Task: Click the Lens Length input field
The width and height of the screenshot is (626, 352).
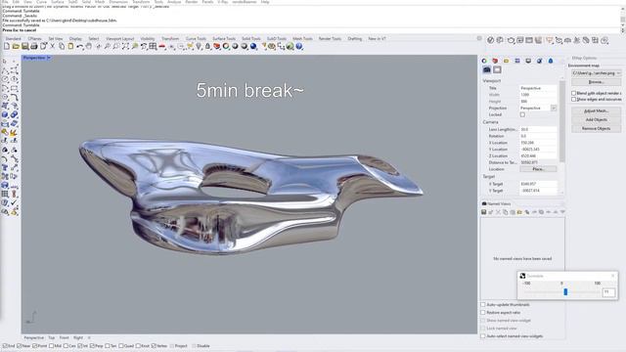Action: point(538,129)
